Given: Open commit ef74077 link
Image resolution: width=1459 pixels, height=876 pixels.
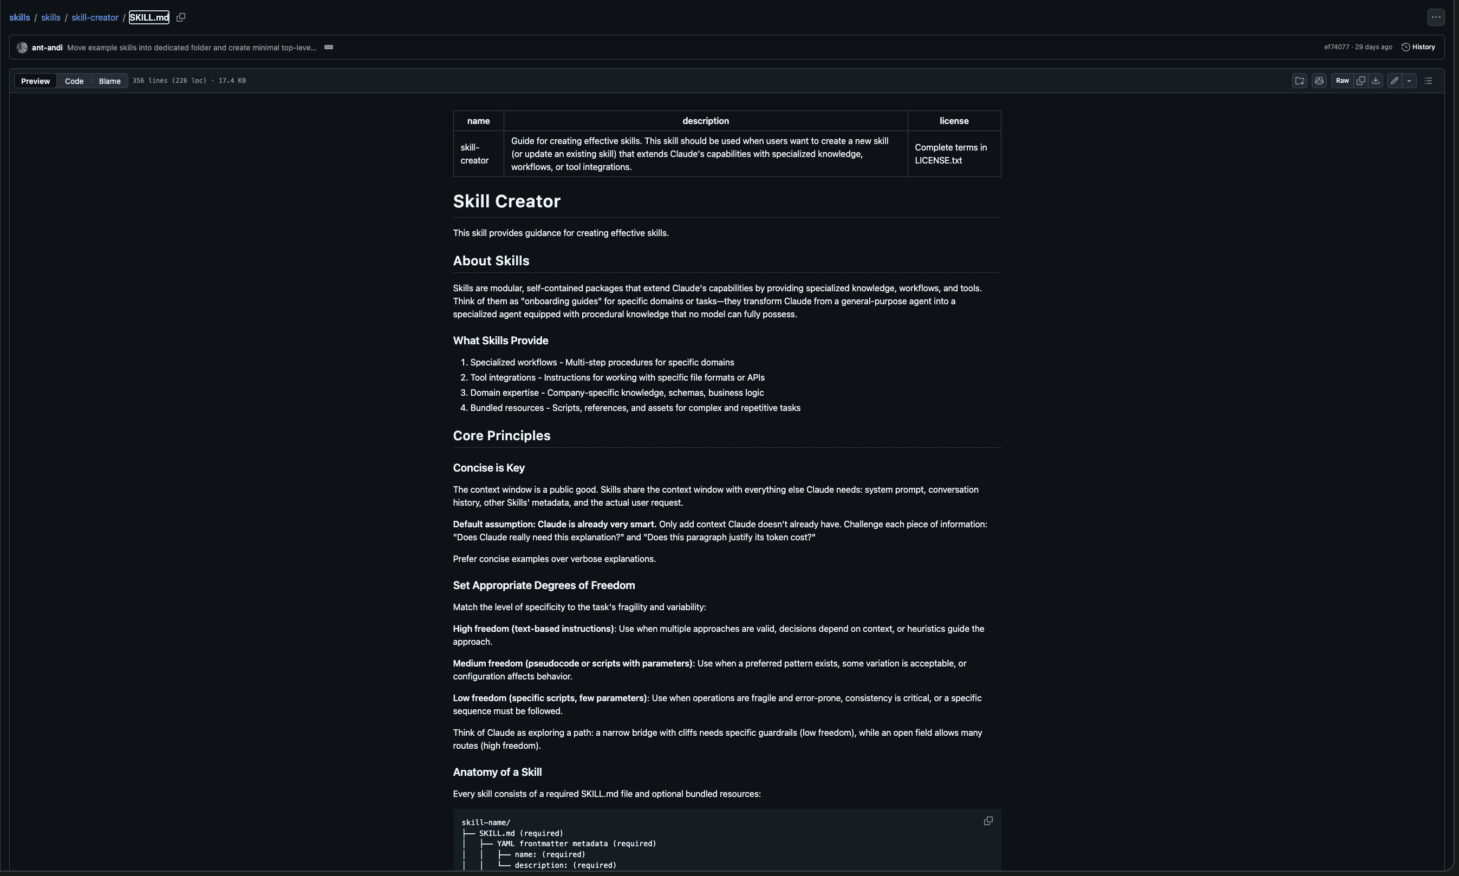Looking at the screenshot, I should click(1336, 47).
